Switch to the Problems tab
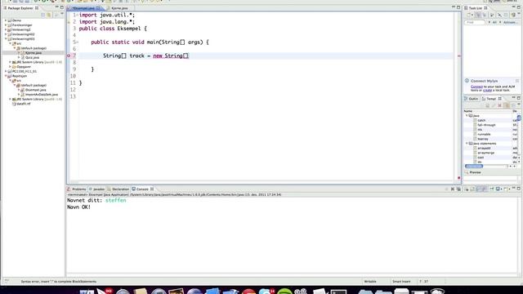Image resolution: width=523 pixels, height=294 pixels. (x=76, y=189)
